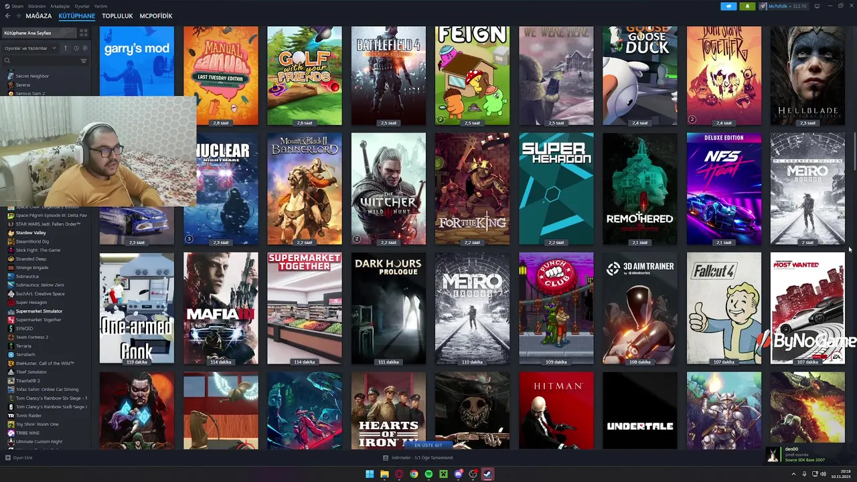Screen dimensions: 857x482
Task: Open the notifications bell icon
Action: 747,6
